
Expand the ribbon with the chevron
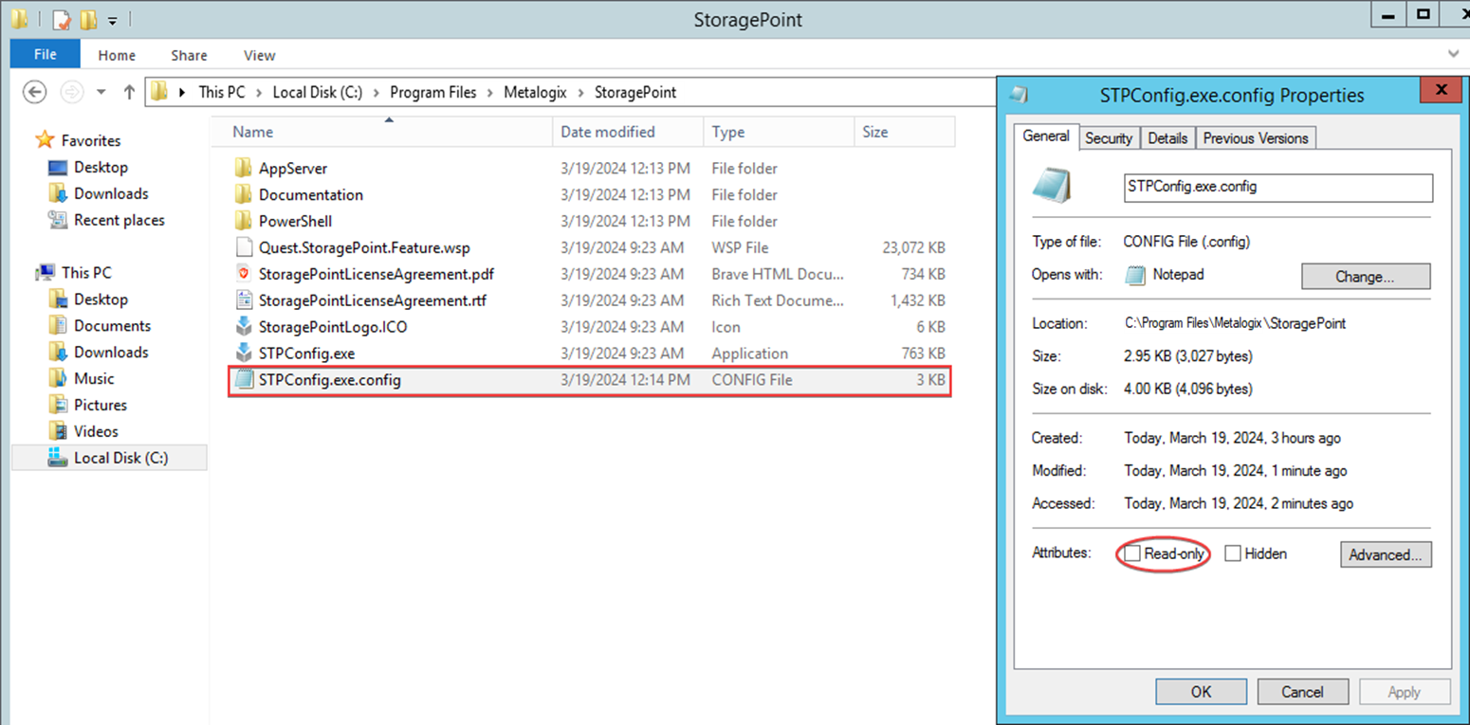click(1454, 55)
